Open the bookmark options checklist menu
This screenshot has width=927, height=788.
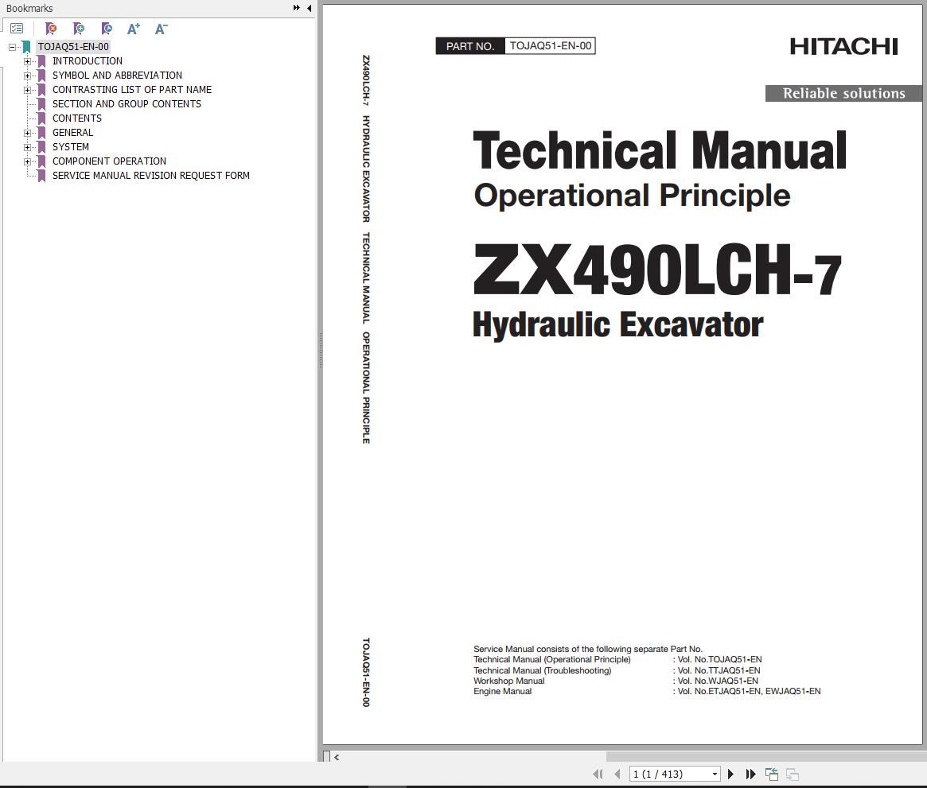tap(17, 29)
